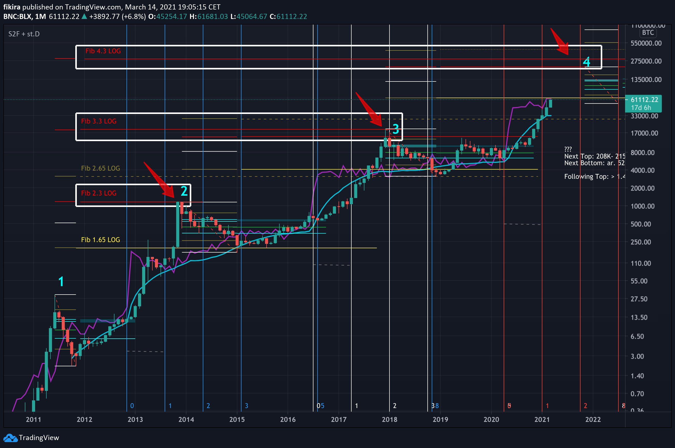This screenshot has width=675, height=448.
Task: Click the 33000.00 price axis label
Action: click(x=644, y=116)
